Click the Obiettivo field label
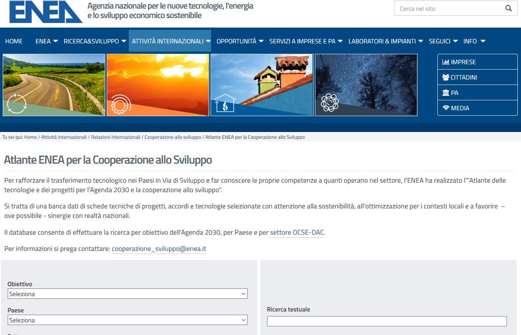The image size is (521, 335). pos(20,284)
